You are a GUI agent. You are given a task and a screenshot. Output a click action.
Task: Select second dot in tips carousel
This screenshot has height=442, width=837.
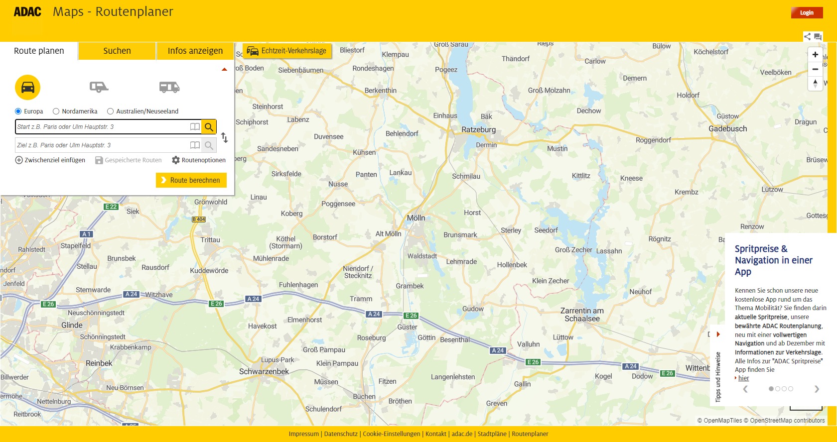tap(778, 389)
